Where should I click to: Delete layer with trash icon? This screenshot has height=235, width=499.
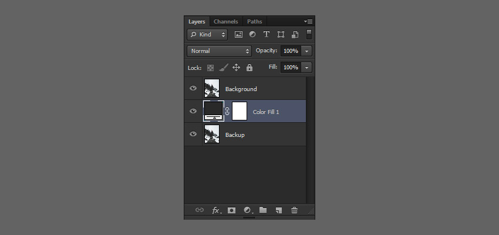click(x=294, y=210)
